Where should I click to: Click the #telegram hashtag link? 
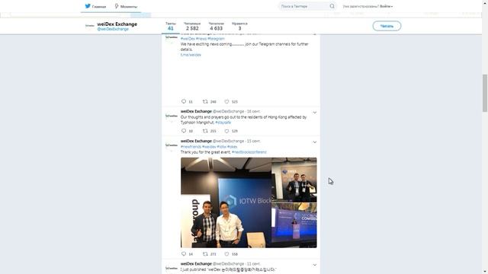pos(216,39)
